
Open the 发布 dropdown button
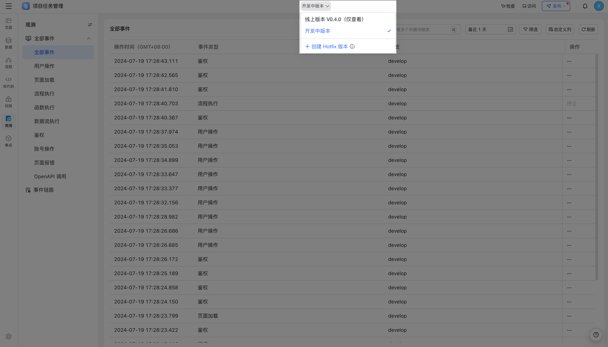(x=556, y=6)
